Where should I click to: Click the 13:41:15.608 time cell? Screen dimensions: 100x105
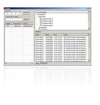pyautogui.click(x=58, y=46)
